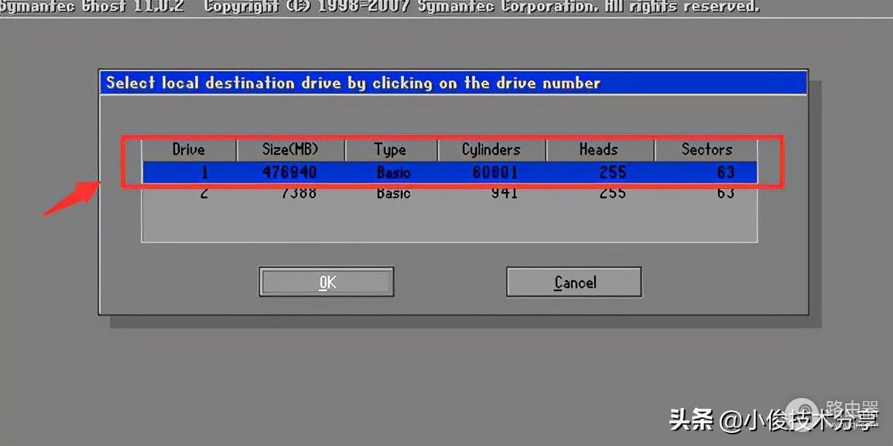This screenshot has height=446, width=893.
Task: Click the 476940 size value
Action: [289, 172]
